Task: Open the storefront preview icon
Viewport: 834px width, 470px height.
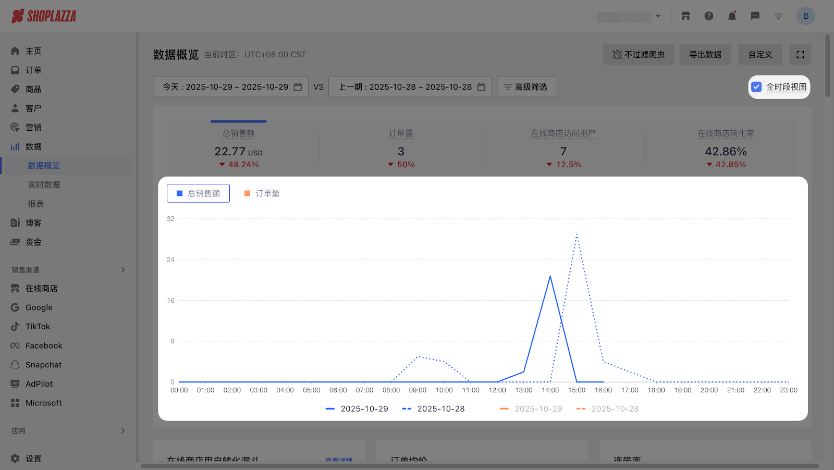Action: [685, 16]
